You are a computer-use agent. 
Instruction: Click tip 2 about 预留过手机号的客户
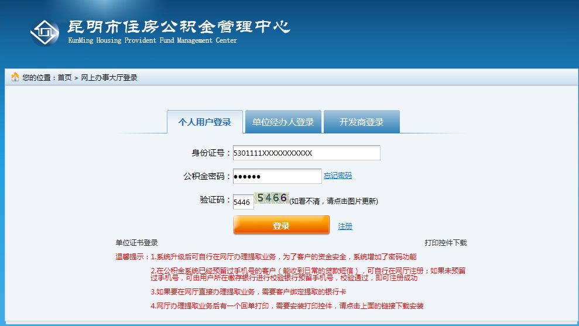(x=308, y=274)
